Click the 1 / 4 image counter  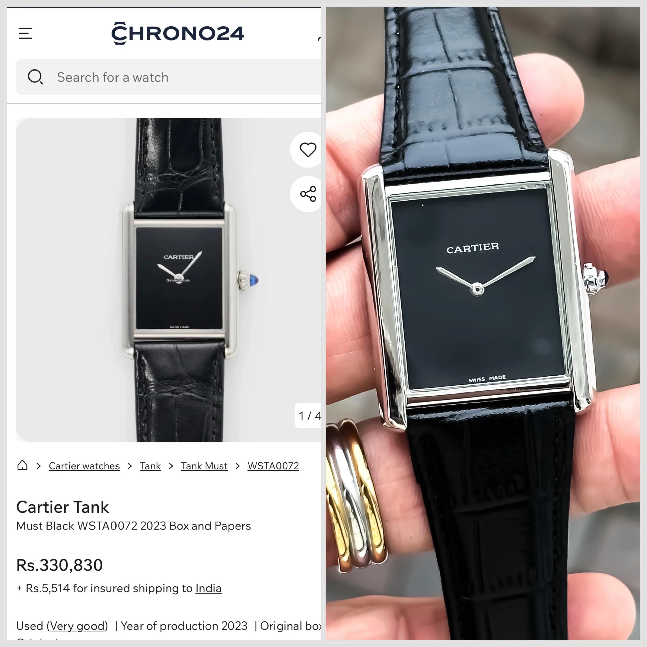[x=308, y=415]
